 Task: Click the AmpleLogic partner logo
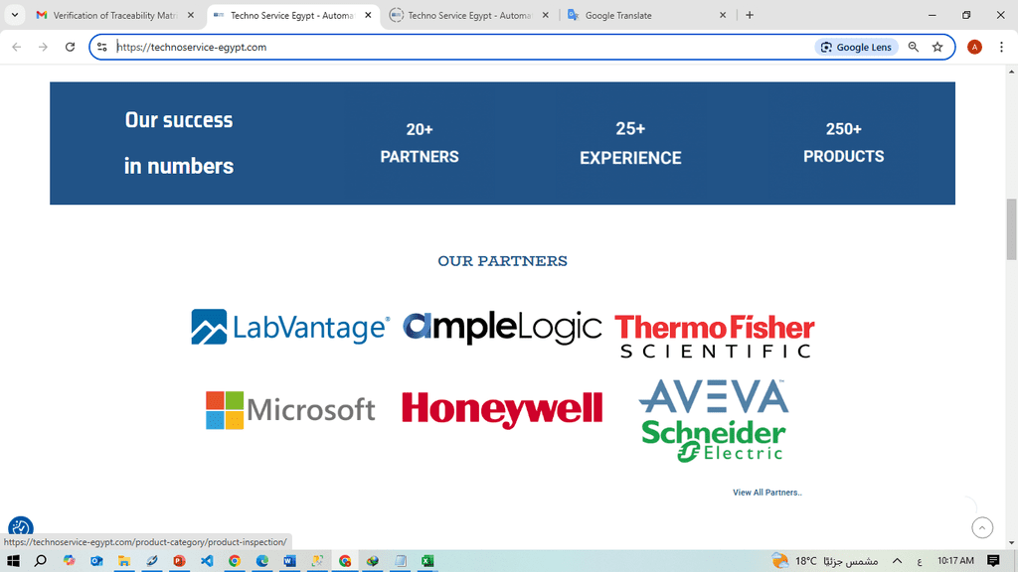[502, 327]
